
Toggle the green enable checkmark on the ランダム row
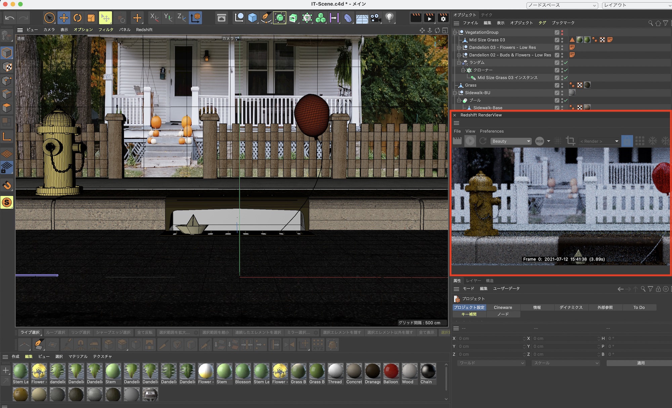(566, 63)
